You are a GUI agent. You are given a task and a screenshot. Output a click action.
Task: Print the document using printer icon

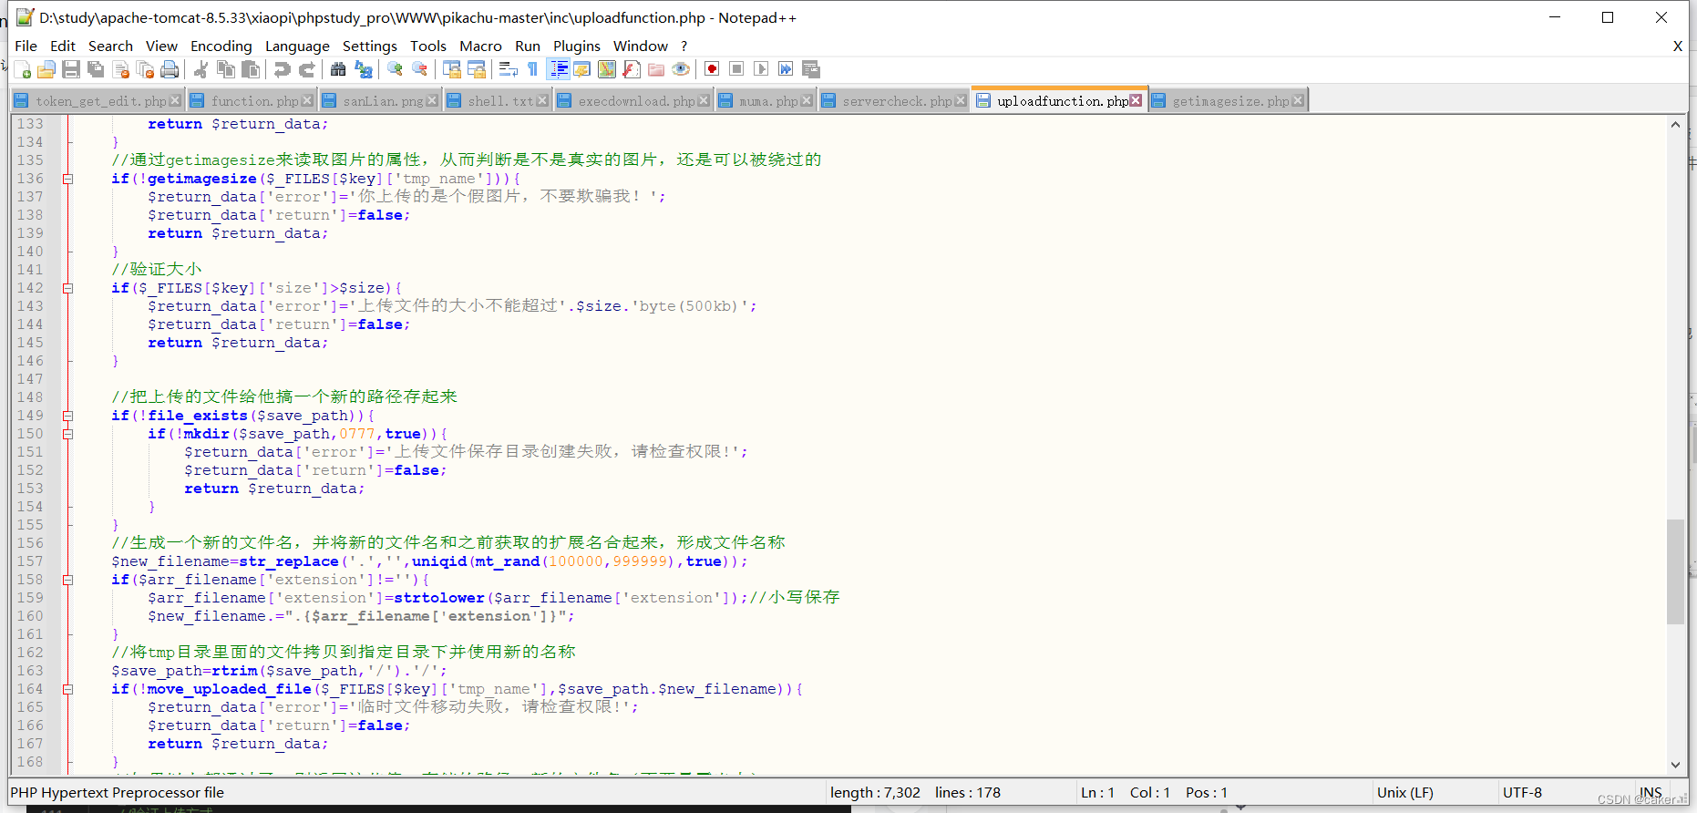tap(170, 69)
